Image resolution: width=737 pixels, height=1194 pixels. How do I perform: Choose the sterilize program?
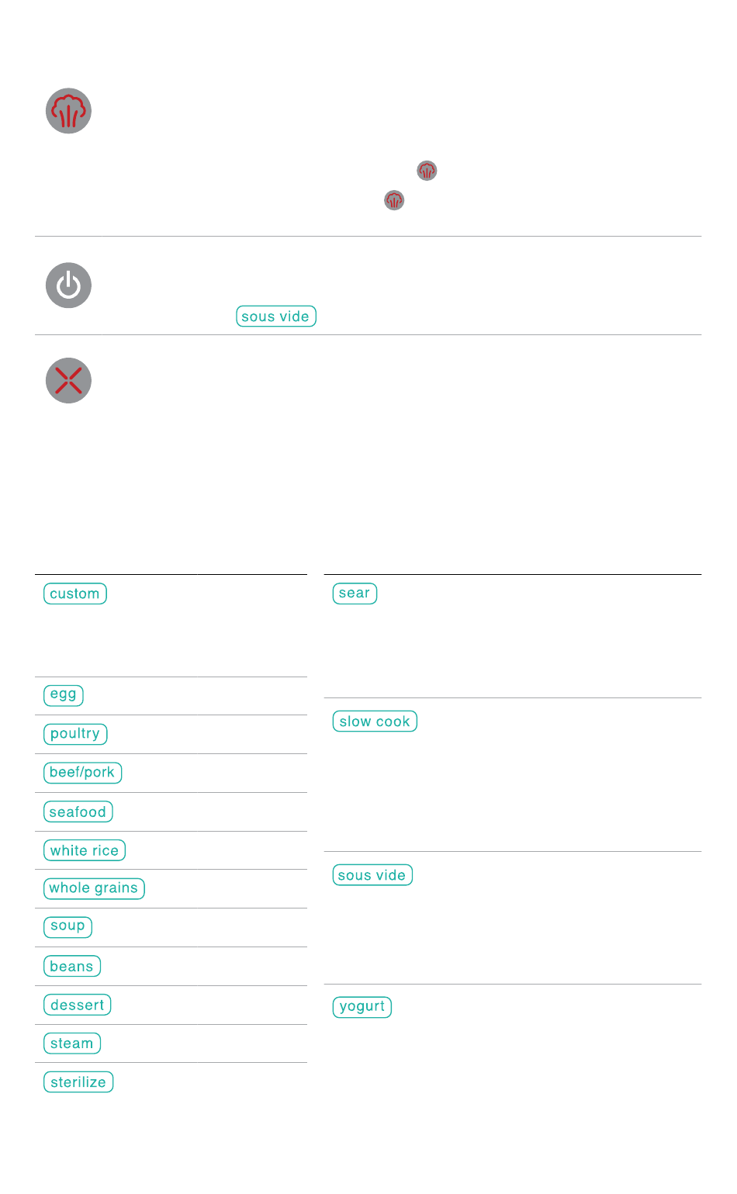tap(78, 1082)
